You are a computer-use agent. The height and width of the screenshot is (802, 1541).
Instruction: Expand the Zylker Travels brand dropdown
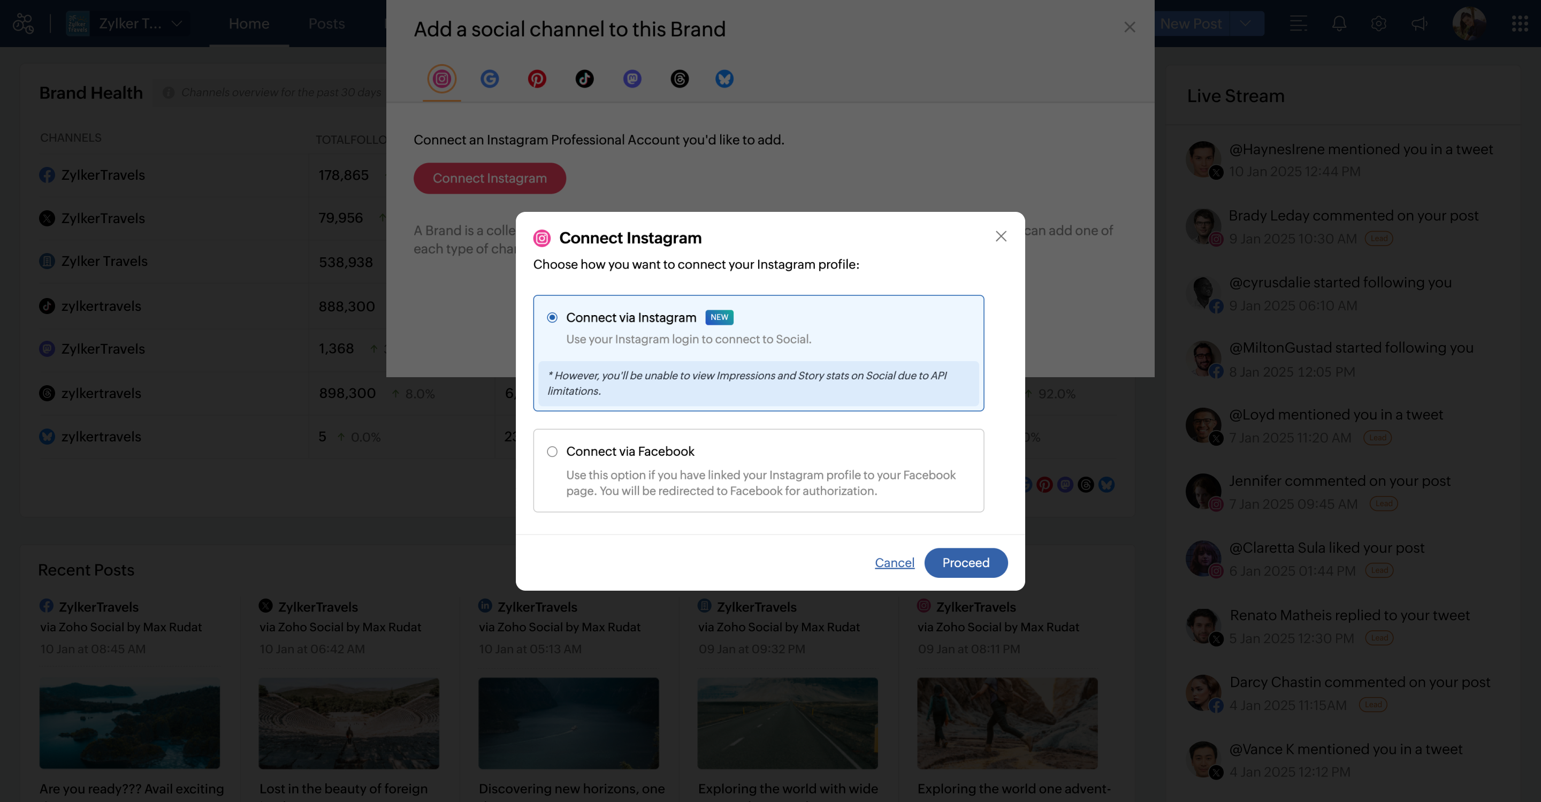click(x=177, y=24)
